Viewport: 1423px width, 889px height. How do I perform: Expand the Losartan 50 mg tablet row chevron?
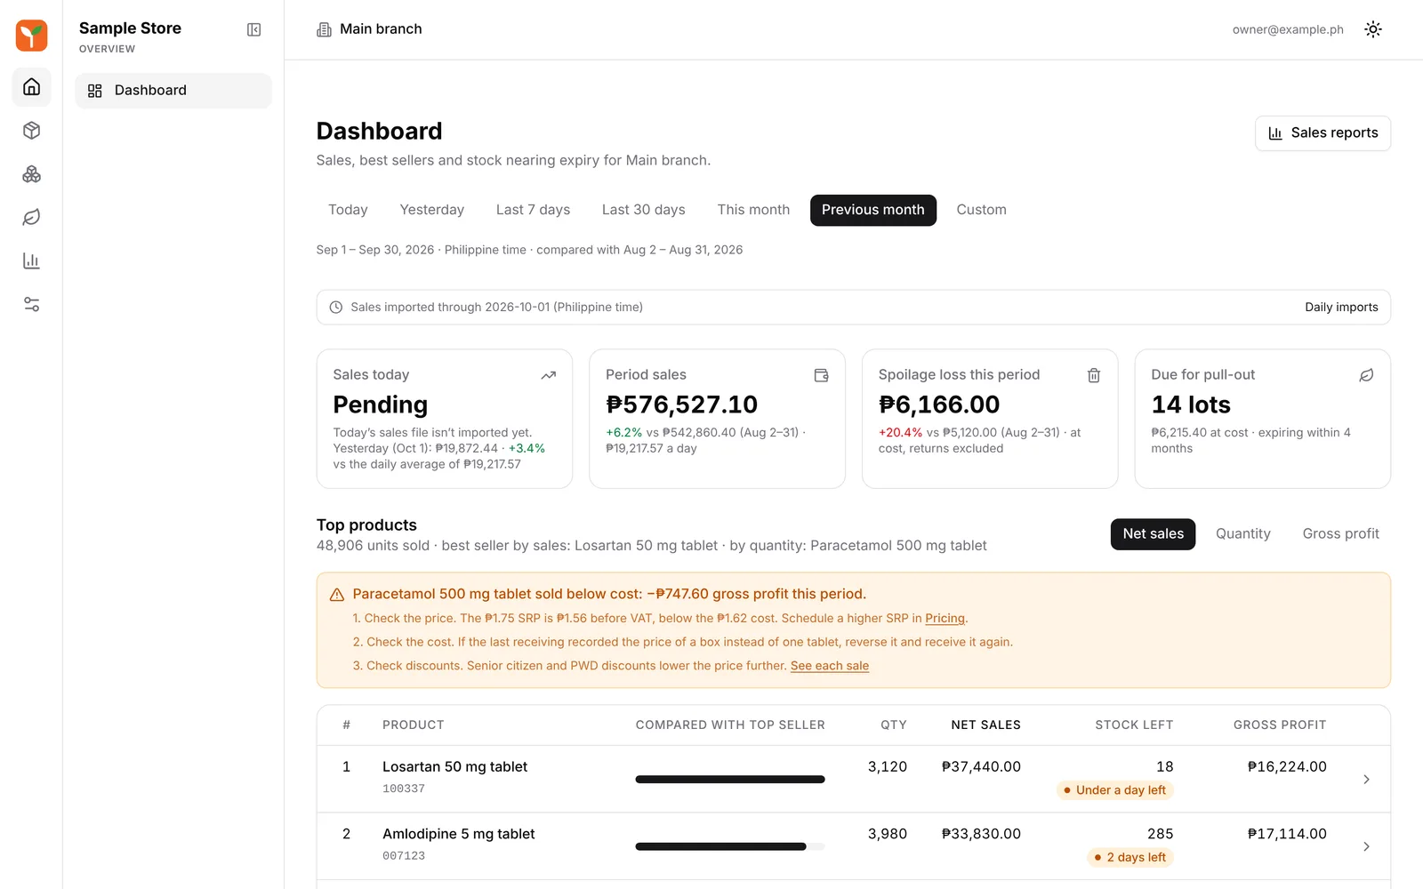pyautogui.click(x=1366, y=780)
